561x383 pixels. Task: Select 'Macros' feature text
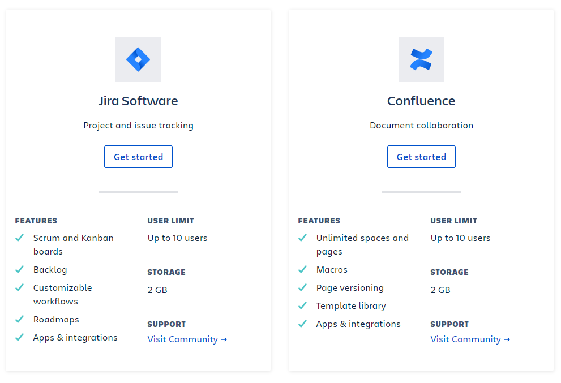(x=332, y=270)
